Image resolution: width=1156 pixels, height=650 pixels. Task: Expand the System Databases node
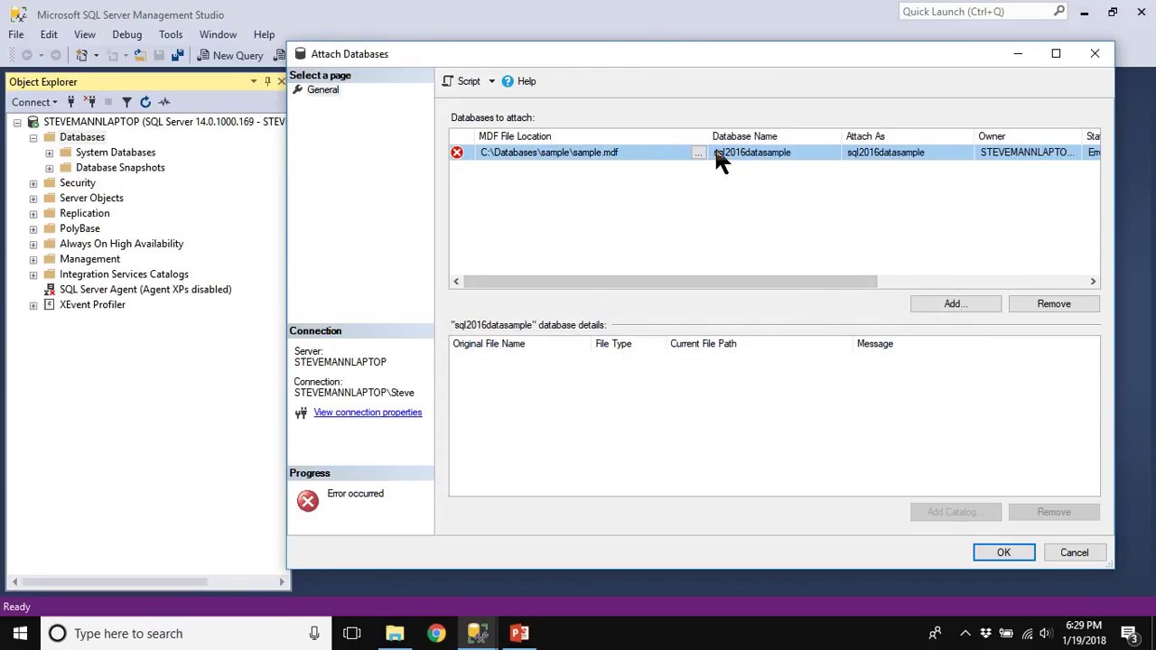[50, 153]
